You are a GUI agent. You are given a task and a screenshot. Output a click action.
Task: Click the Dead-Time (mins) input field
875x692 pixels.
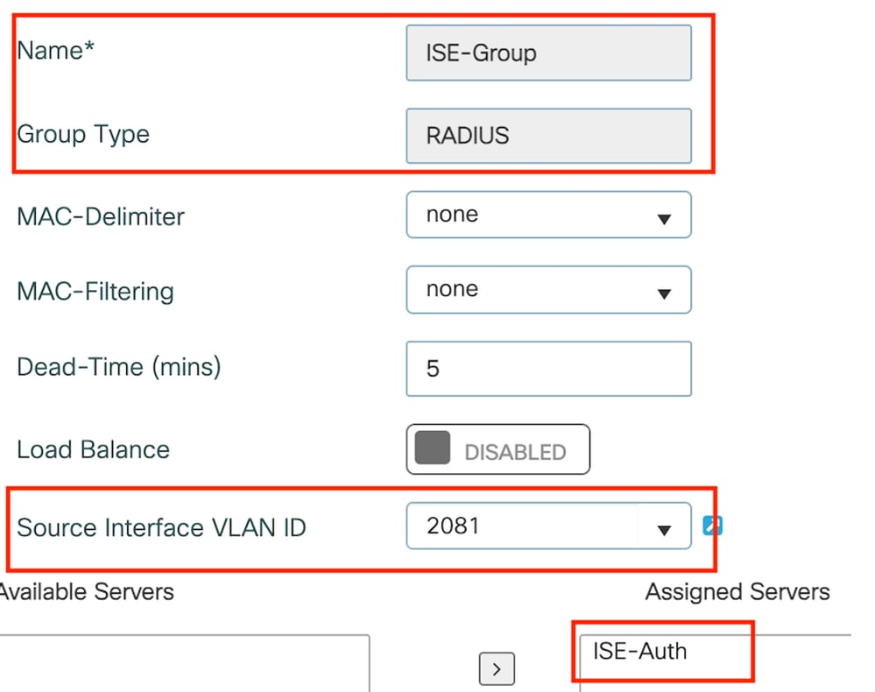coord(548,369)
